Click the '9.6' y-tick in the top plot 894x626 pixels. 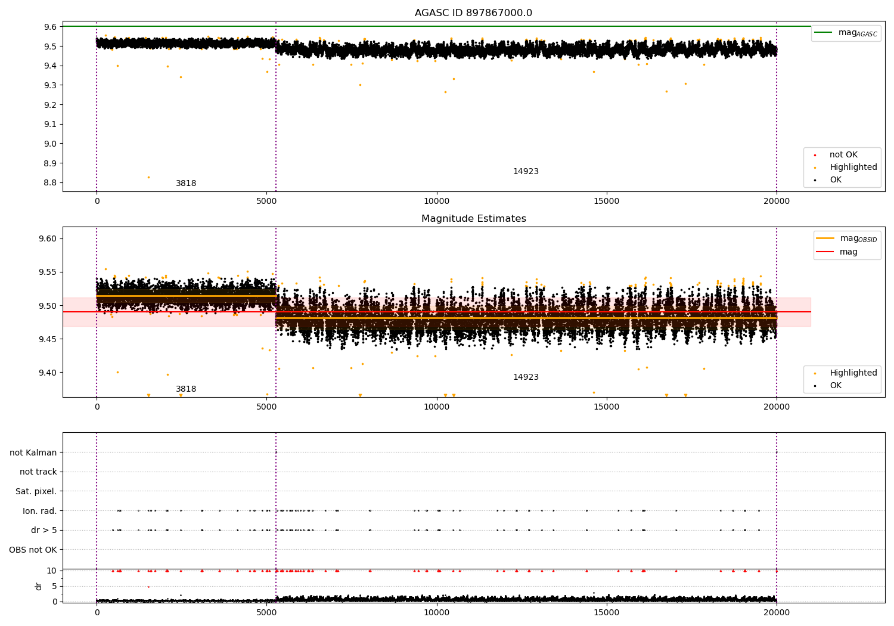coord(51,27)
